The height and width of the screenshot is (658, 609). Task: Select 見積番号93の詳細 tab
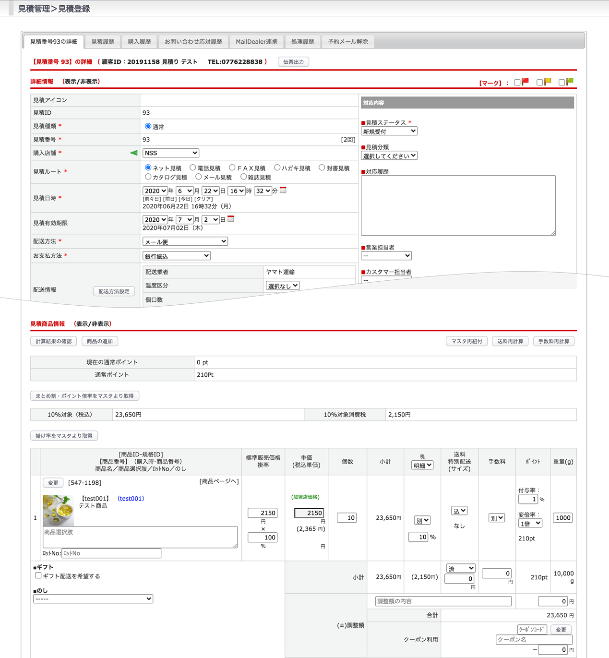tap(54, 42)
